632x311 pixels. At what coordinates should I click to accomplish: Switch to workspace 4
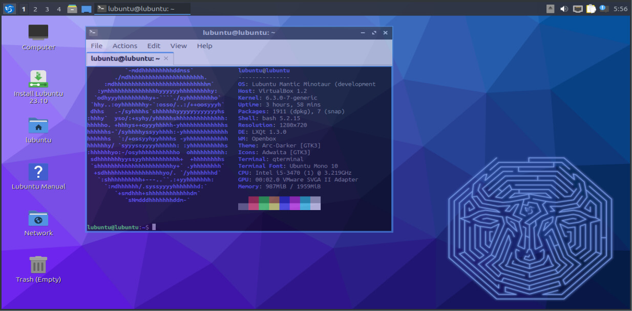click(59, 9)
